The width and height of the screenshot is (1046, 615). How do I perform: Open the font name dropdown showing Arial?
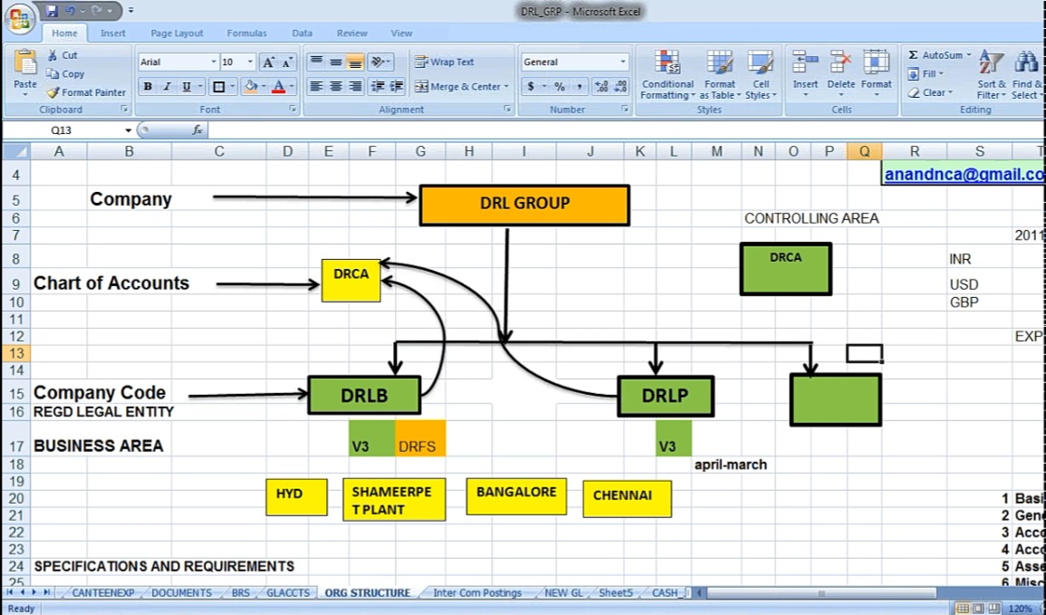click(214, 62)
